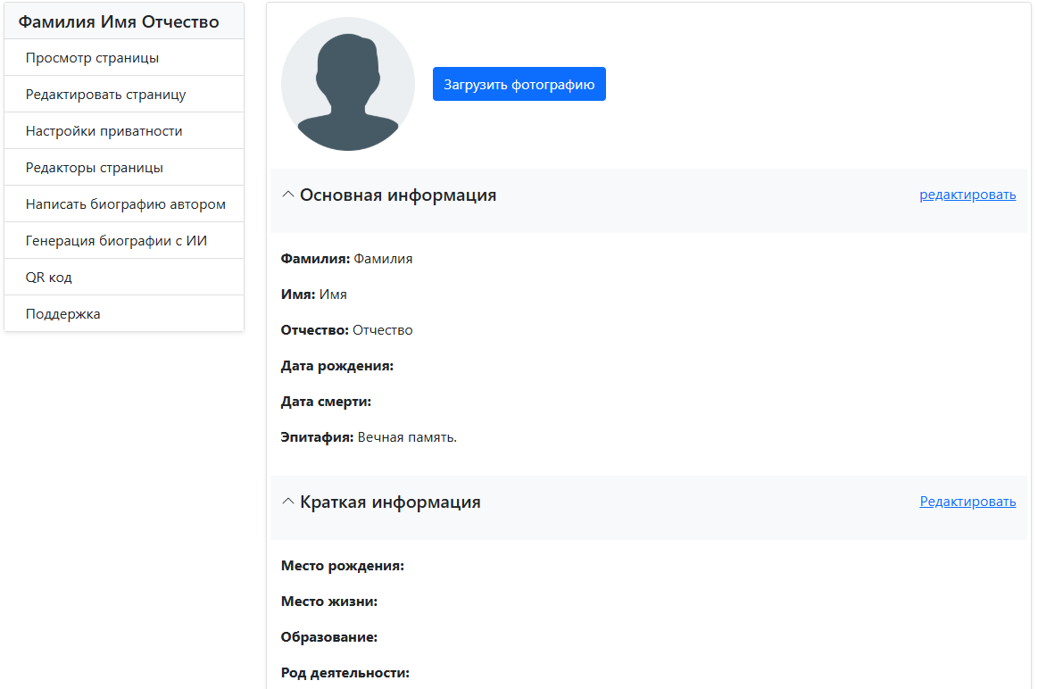Click the Эпитафия: Вечная память text
Image resolution: width=1038 pixels, height=689 pixels.
click(x=369, y=437)
